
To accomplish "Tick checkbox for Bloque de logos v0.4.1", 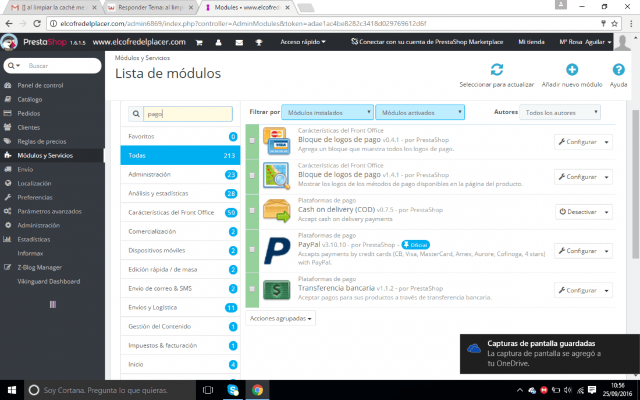I will pos(252,141).
